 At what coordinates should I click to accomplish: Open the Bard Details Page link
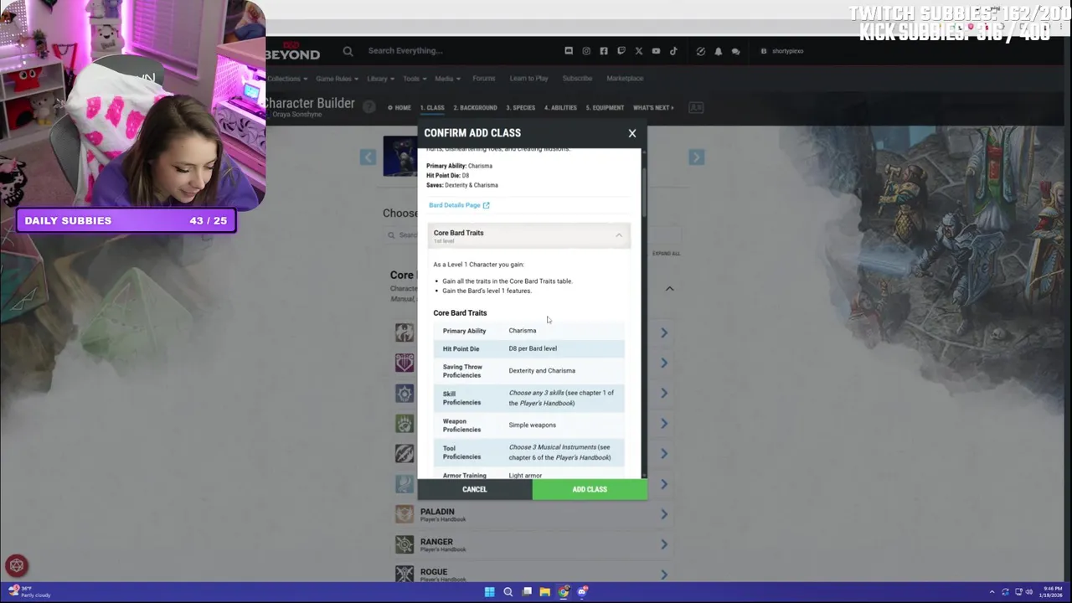pyautogui.click(x=459, y=205)
